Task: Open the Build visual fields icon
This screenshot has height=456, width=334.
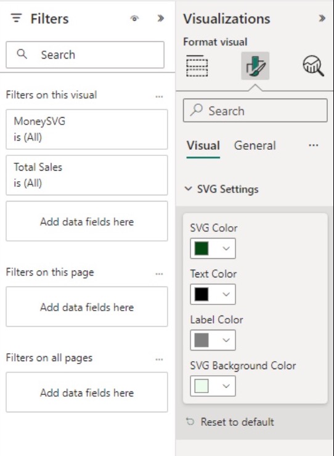Action: 197,66
